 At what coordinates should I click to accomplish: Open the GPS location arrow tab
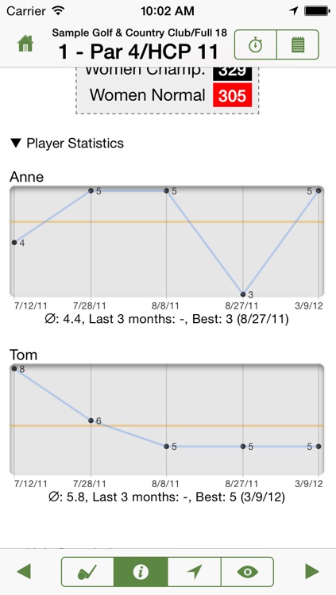click(x=195, y=571)
